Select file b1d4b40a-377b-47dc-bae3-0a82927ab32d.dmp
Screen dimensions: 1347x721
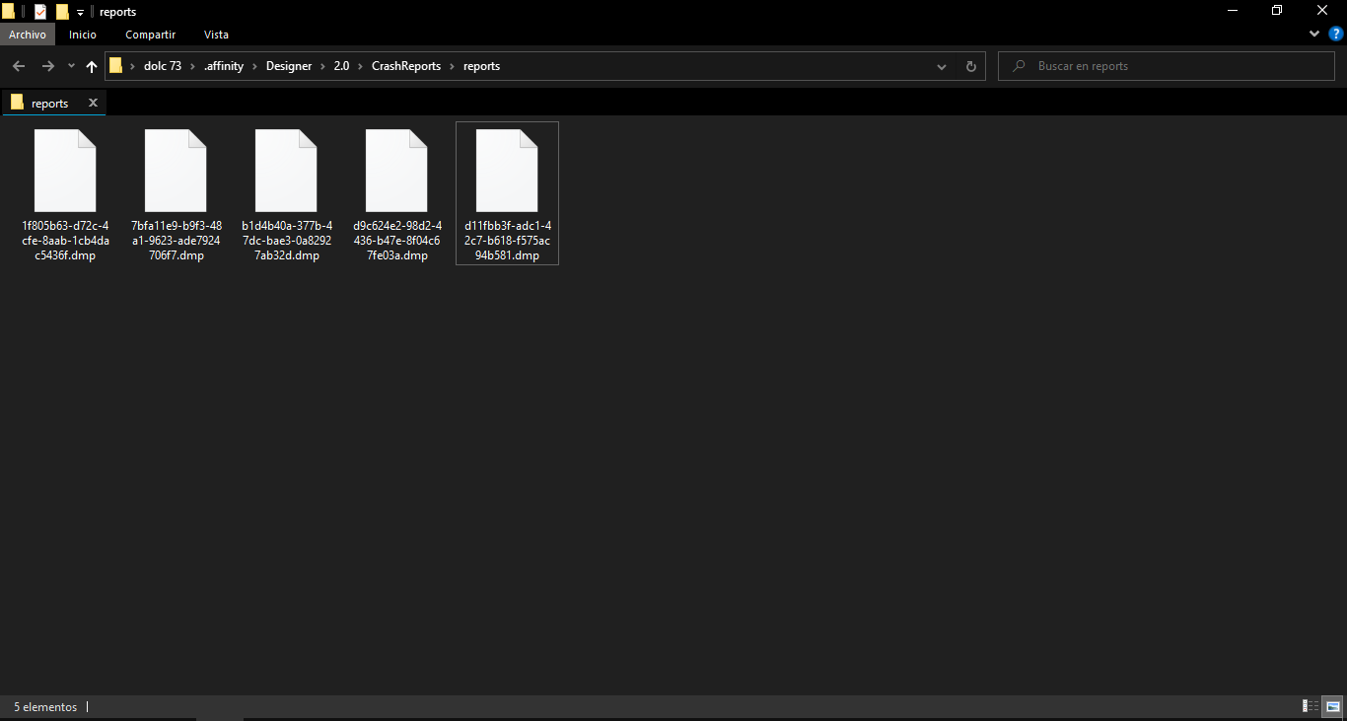pyautogui.click(x=286, y=193)
